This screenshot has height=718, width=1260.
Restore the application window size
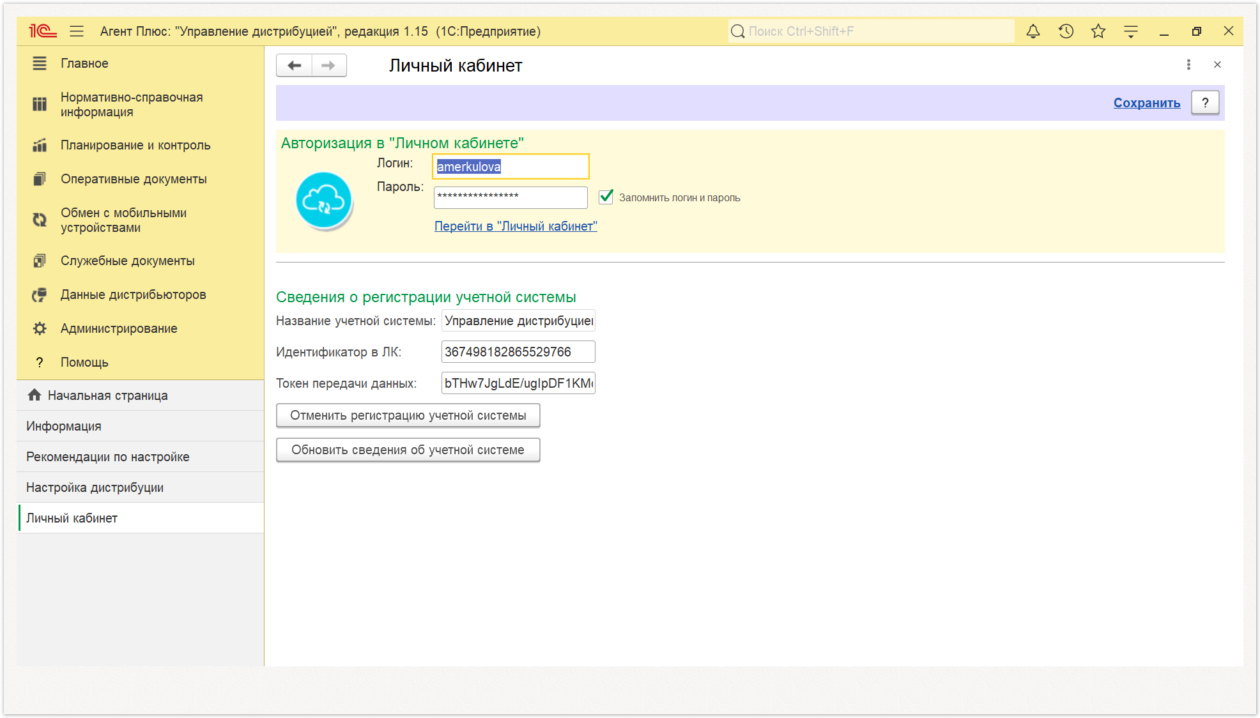point(1197,31)
